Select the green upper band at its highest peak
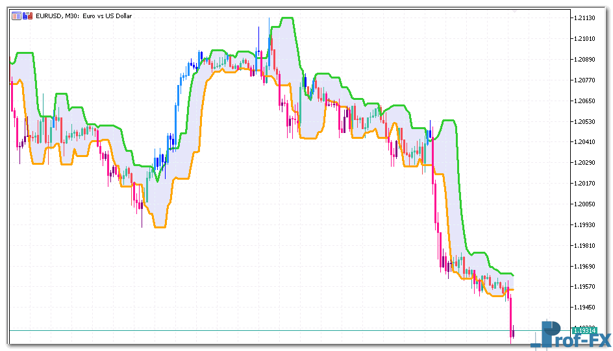The image size is (613, 351). pyautogui.click(x=286, y=18)
